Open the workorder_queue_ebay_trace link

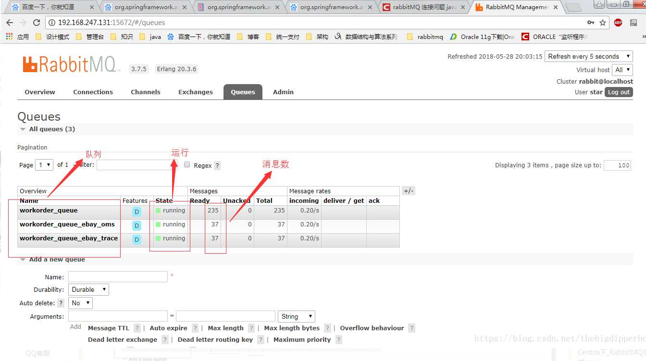point(69,238)
